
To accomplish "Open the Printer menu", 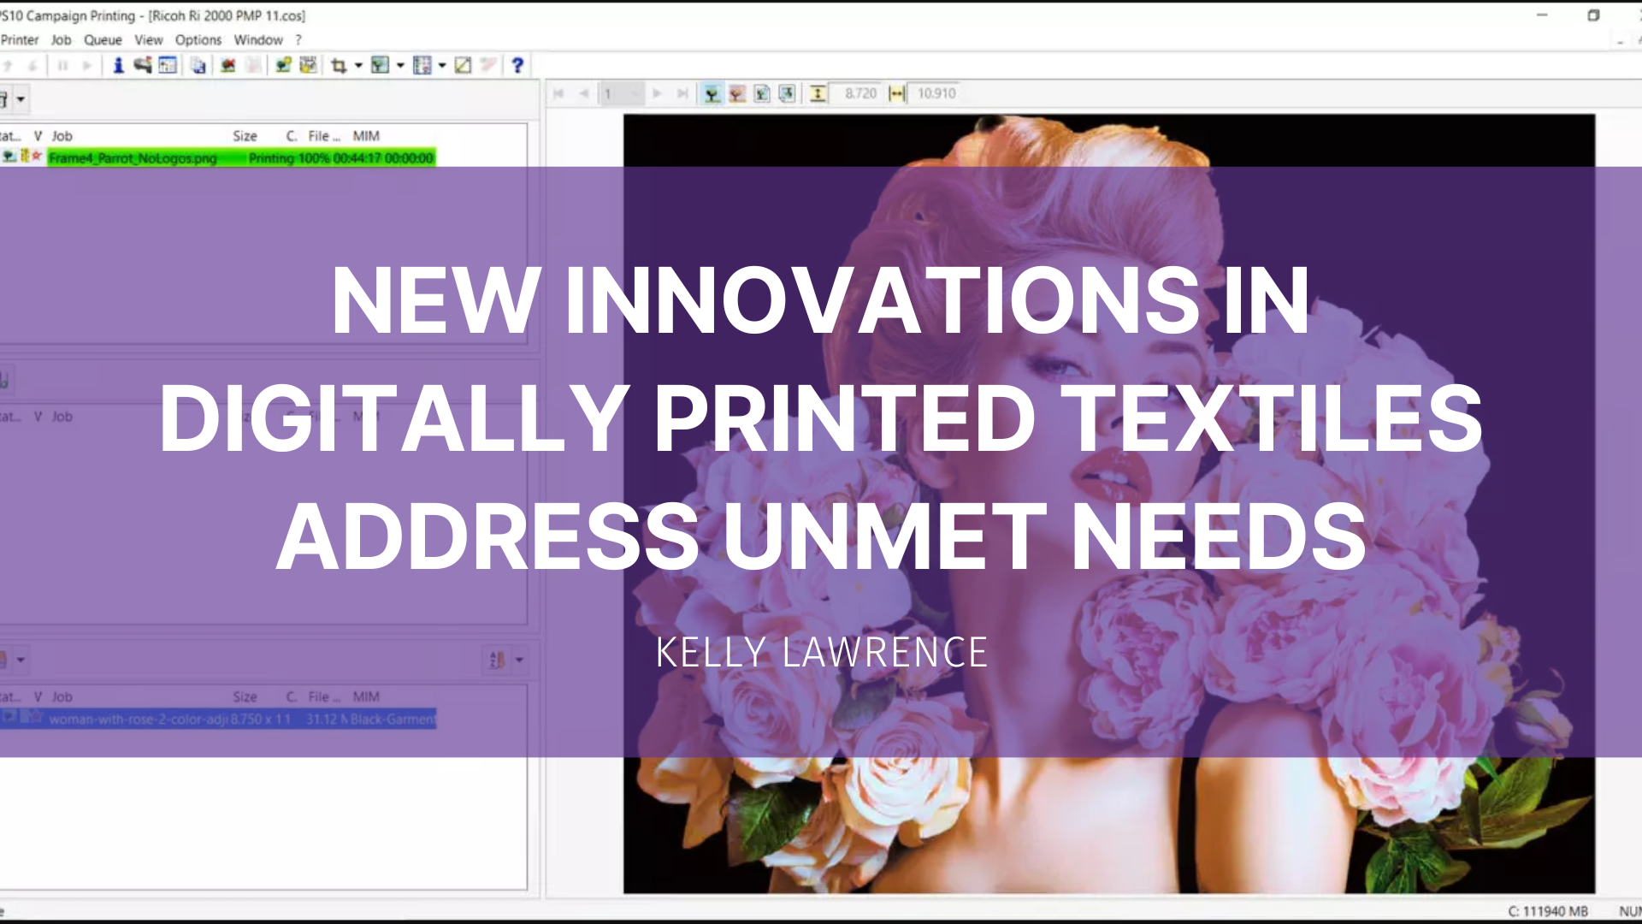I will tap(20, 40).
